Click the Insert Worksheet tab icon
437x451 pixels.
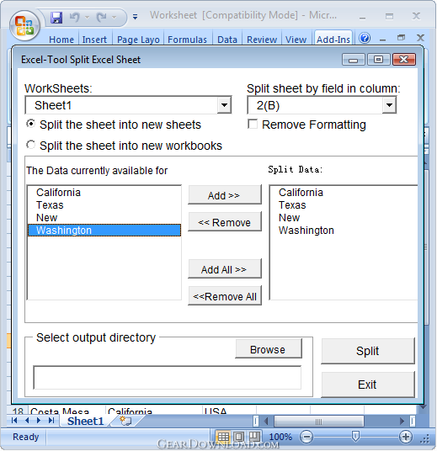pyautogui.click(x=125, y=421)
